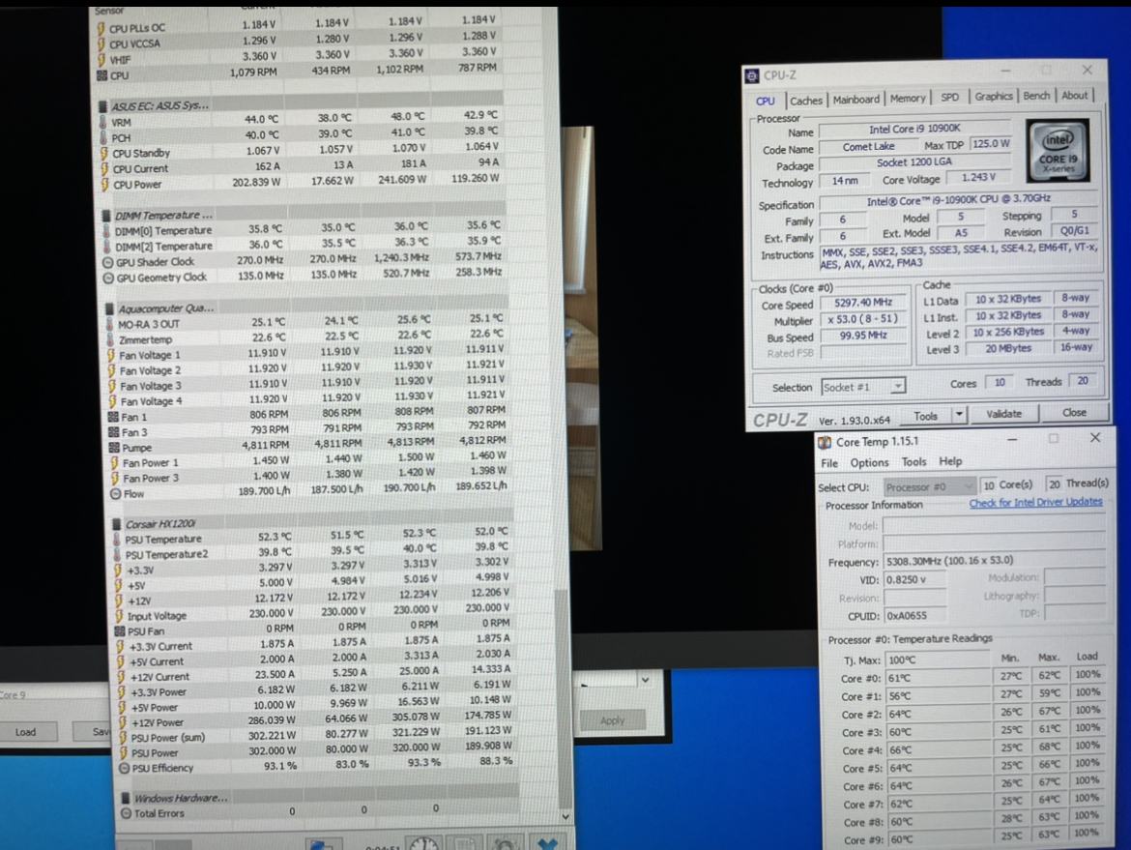
Task: Click the Apply button in the background window
Action: tap(613, 720)
